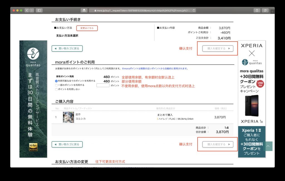Image resolution: width=285 pixels, height=181 pixels.
Task: Select ポイントを利用しない radio
Action: (x=56, y=89)
